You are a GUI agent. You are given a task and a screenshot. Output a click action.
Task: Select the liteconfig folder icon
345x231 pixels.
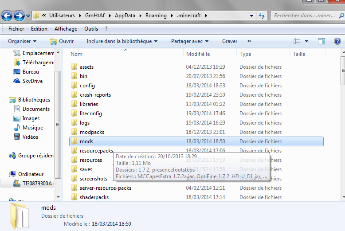(74, 114)
